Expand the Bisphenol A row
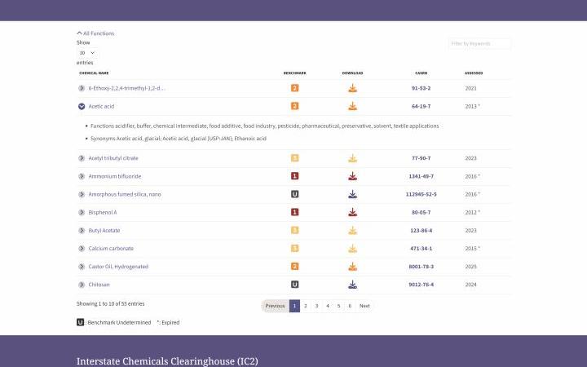The width and height of the screenshot is (587, 367). [82, 212]
